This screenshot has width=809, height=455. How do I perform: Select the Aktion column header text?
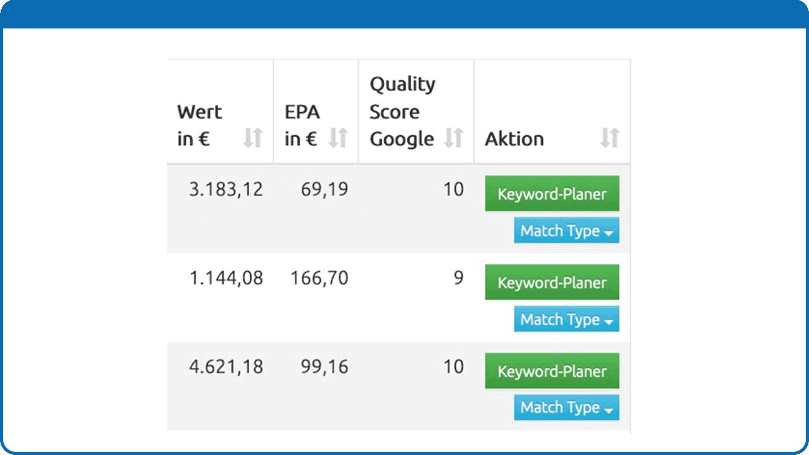point(514,139)
